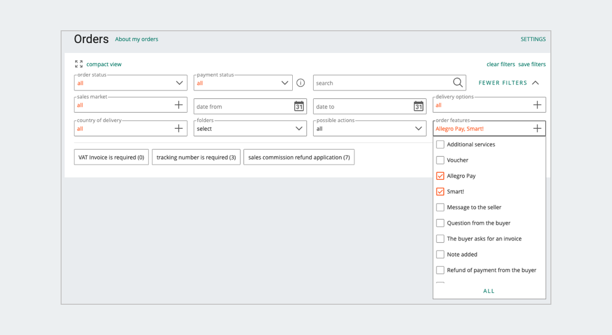Click the country of delivery plus icon
This screenshot has width=612, height=335.
coord(178,129)
